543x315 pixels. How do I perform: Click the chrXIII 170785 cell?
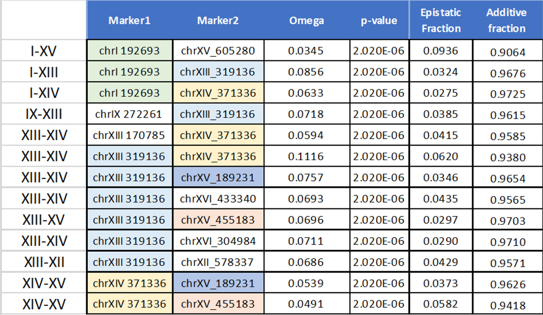[129, 135]
